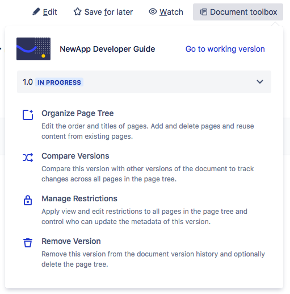Toggle the Watch eye icon
This screenshot has height=294, width=290.
pyautogui.click(x=153, y=11)
